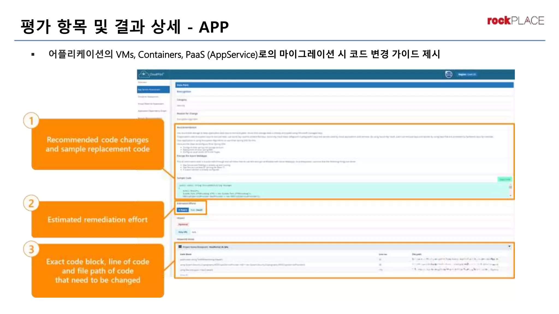The height and width of the screenshot is (314, 559).
Task: Click the Show All link under code table
Action: (184, 275)
